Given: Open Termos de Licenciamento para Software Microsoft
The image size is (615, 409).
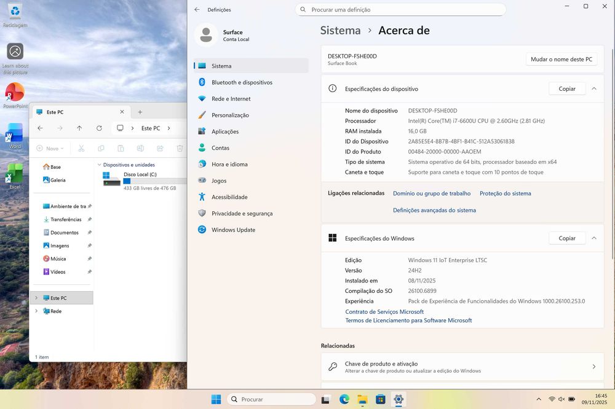Looking at the screenshot, I should point(408,321).
